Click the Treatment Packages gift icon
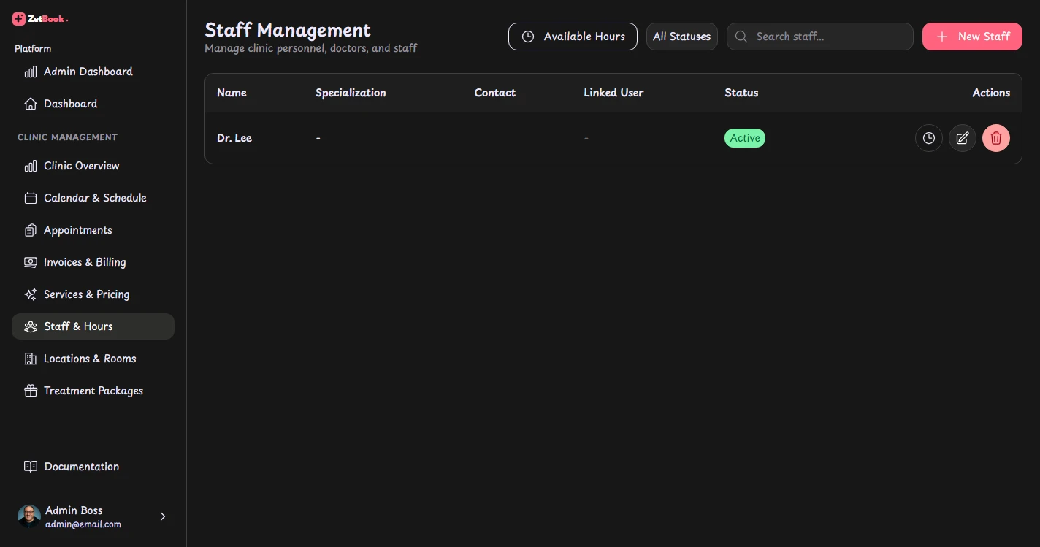 31,391
